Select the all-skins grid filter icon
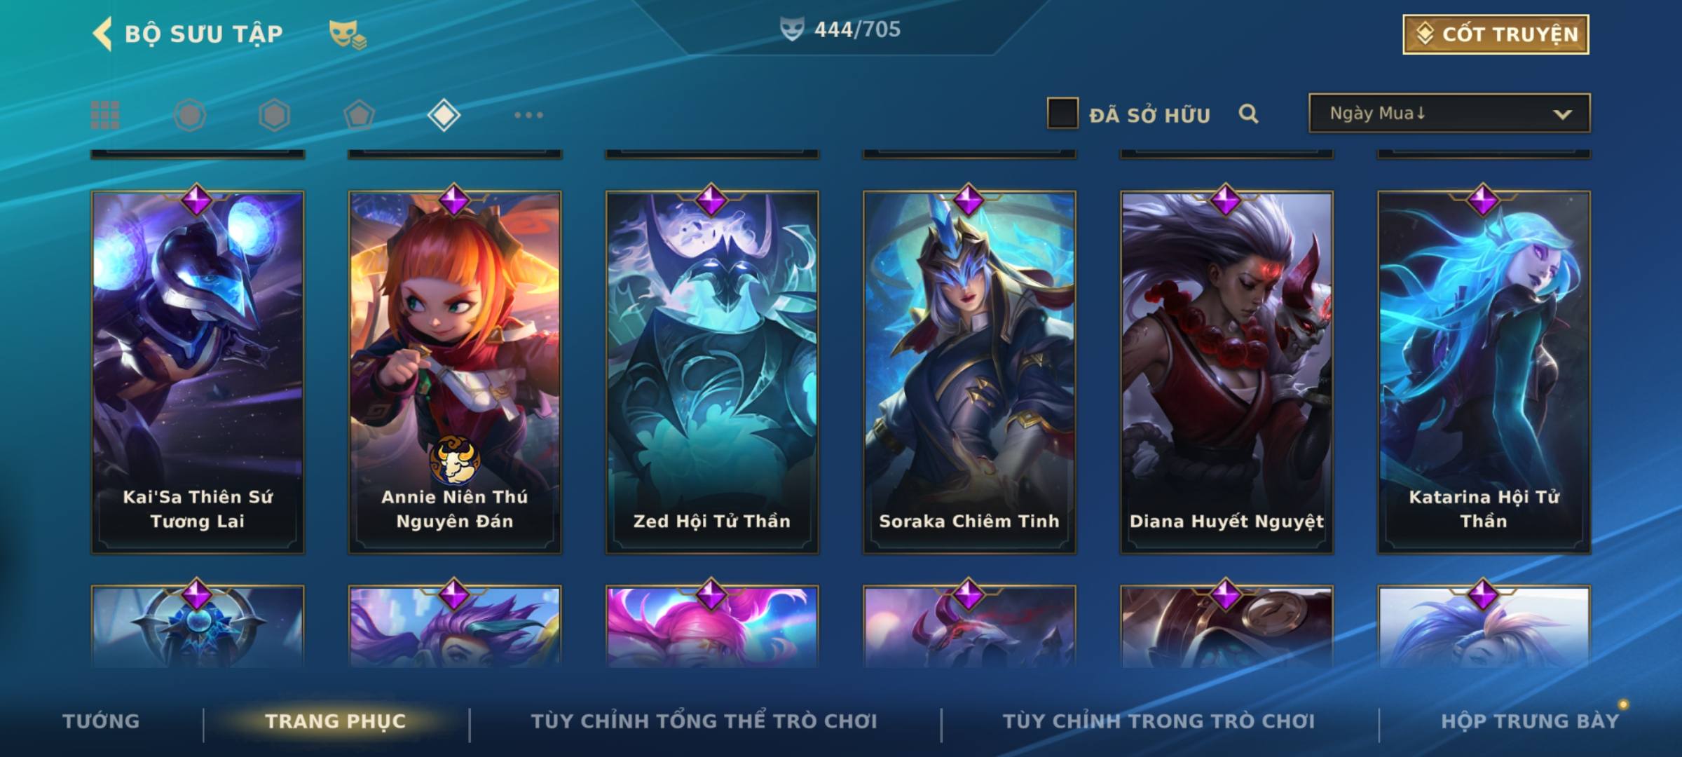 tap(105, 115)
